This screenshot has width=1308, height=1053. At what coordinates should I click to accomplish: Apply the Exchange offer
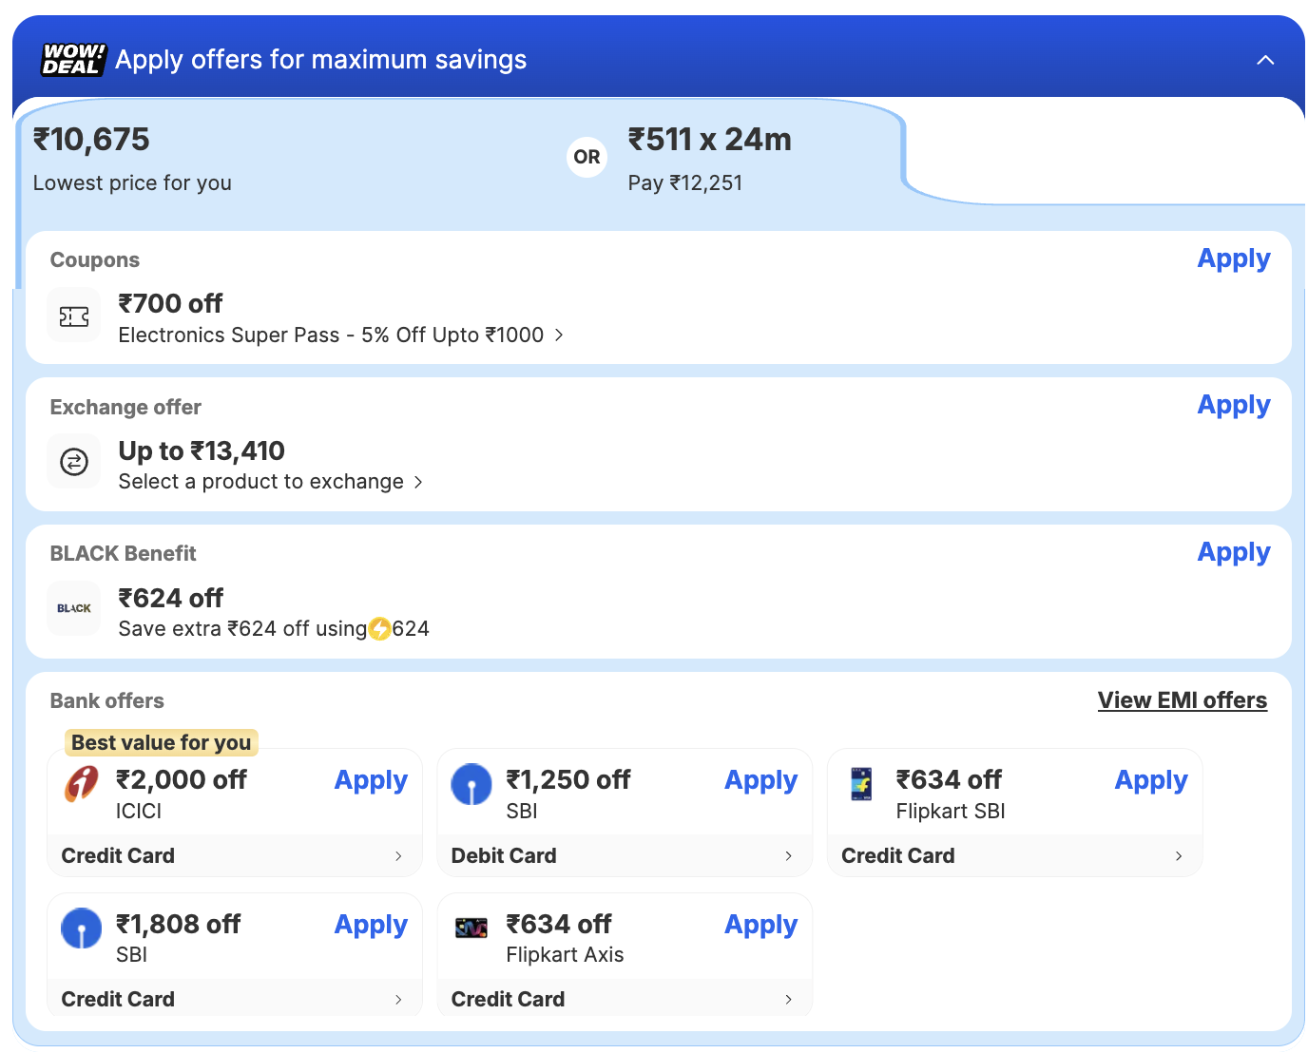1233,406
